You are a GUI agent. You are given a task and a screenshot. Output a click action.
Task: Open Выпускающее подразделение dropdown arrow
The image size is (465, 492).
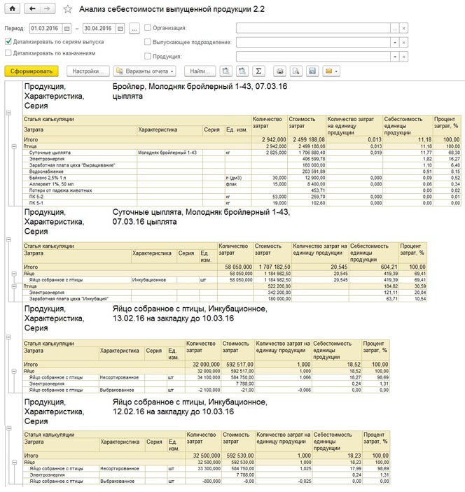395,43
